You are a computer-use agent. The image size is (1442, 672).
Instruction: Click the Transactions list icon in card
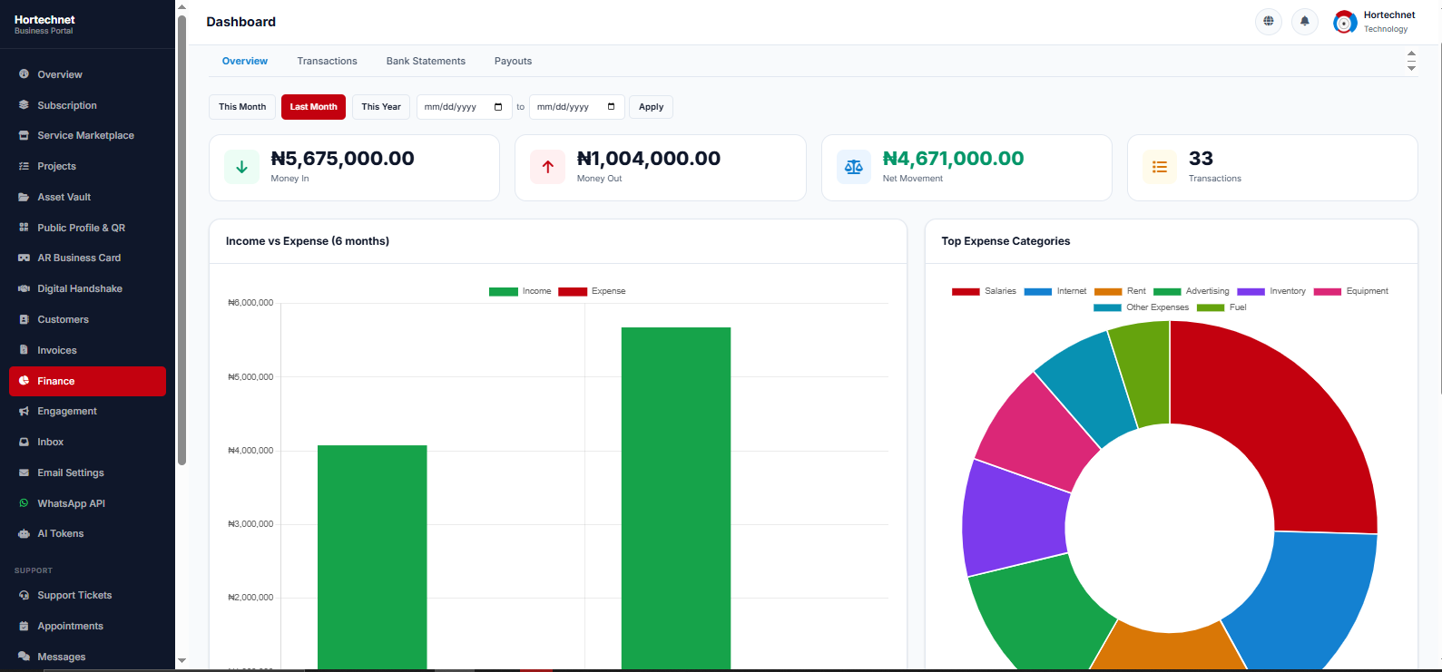click(x=1160, y=167)
